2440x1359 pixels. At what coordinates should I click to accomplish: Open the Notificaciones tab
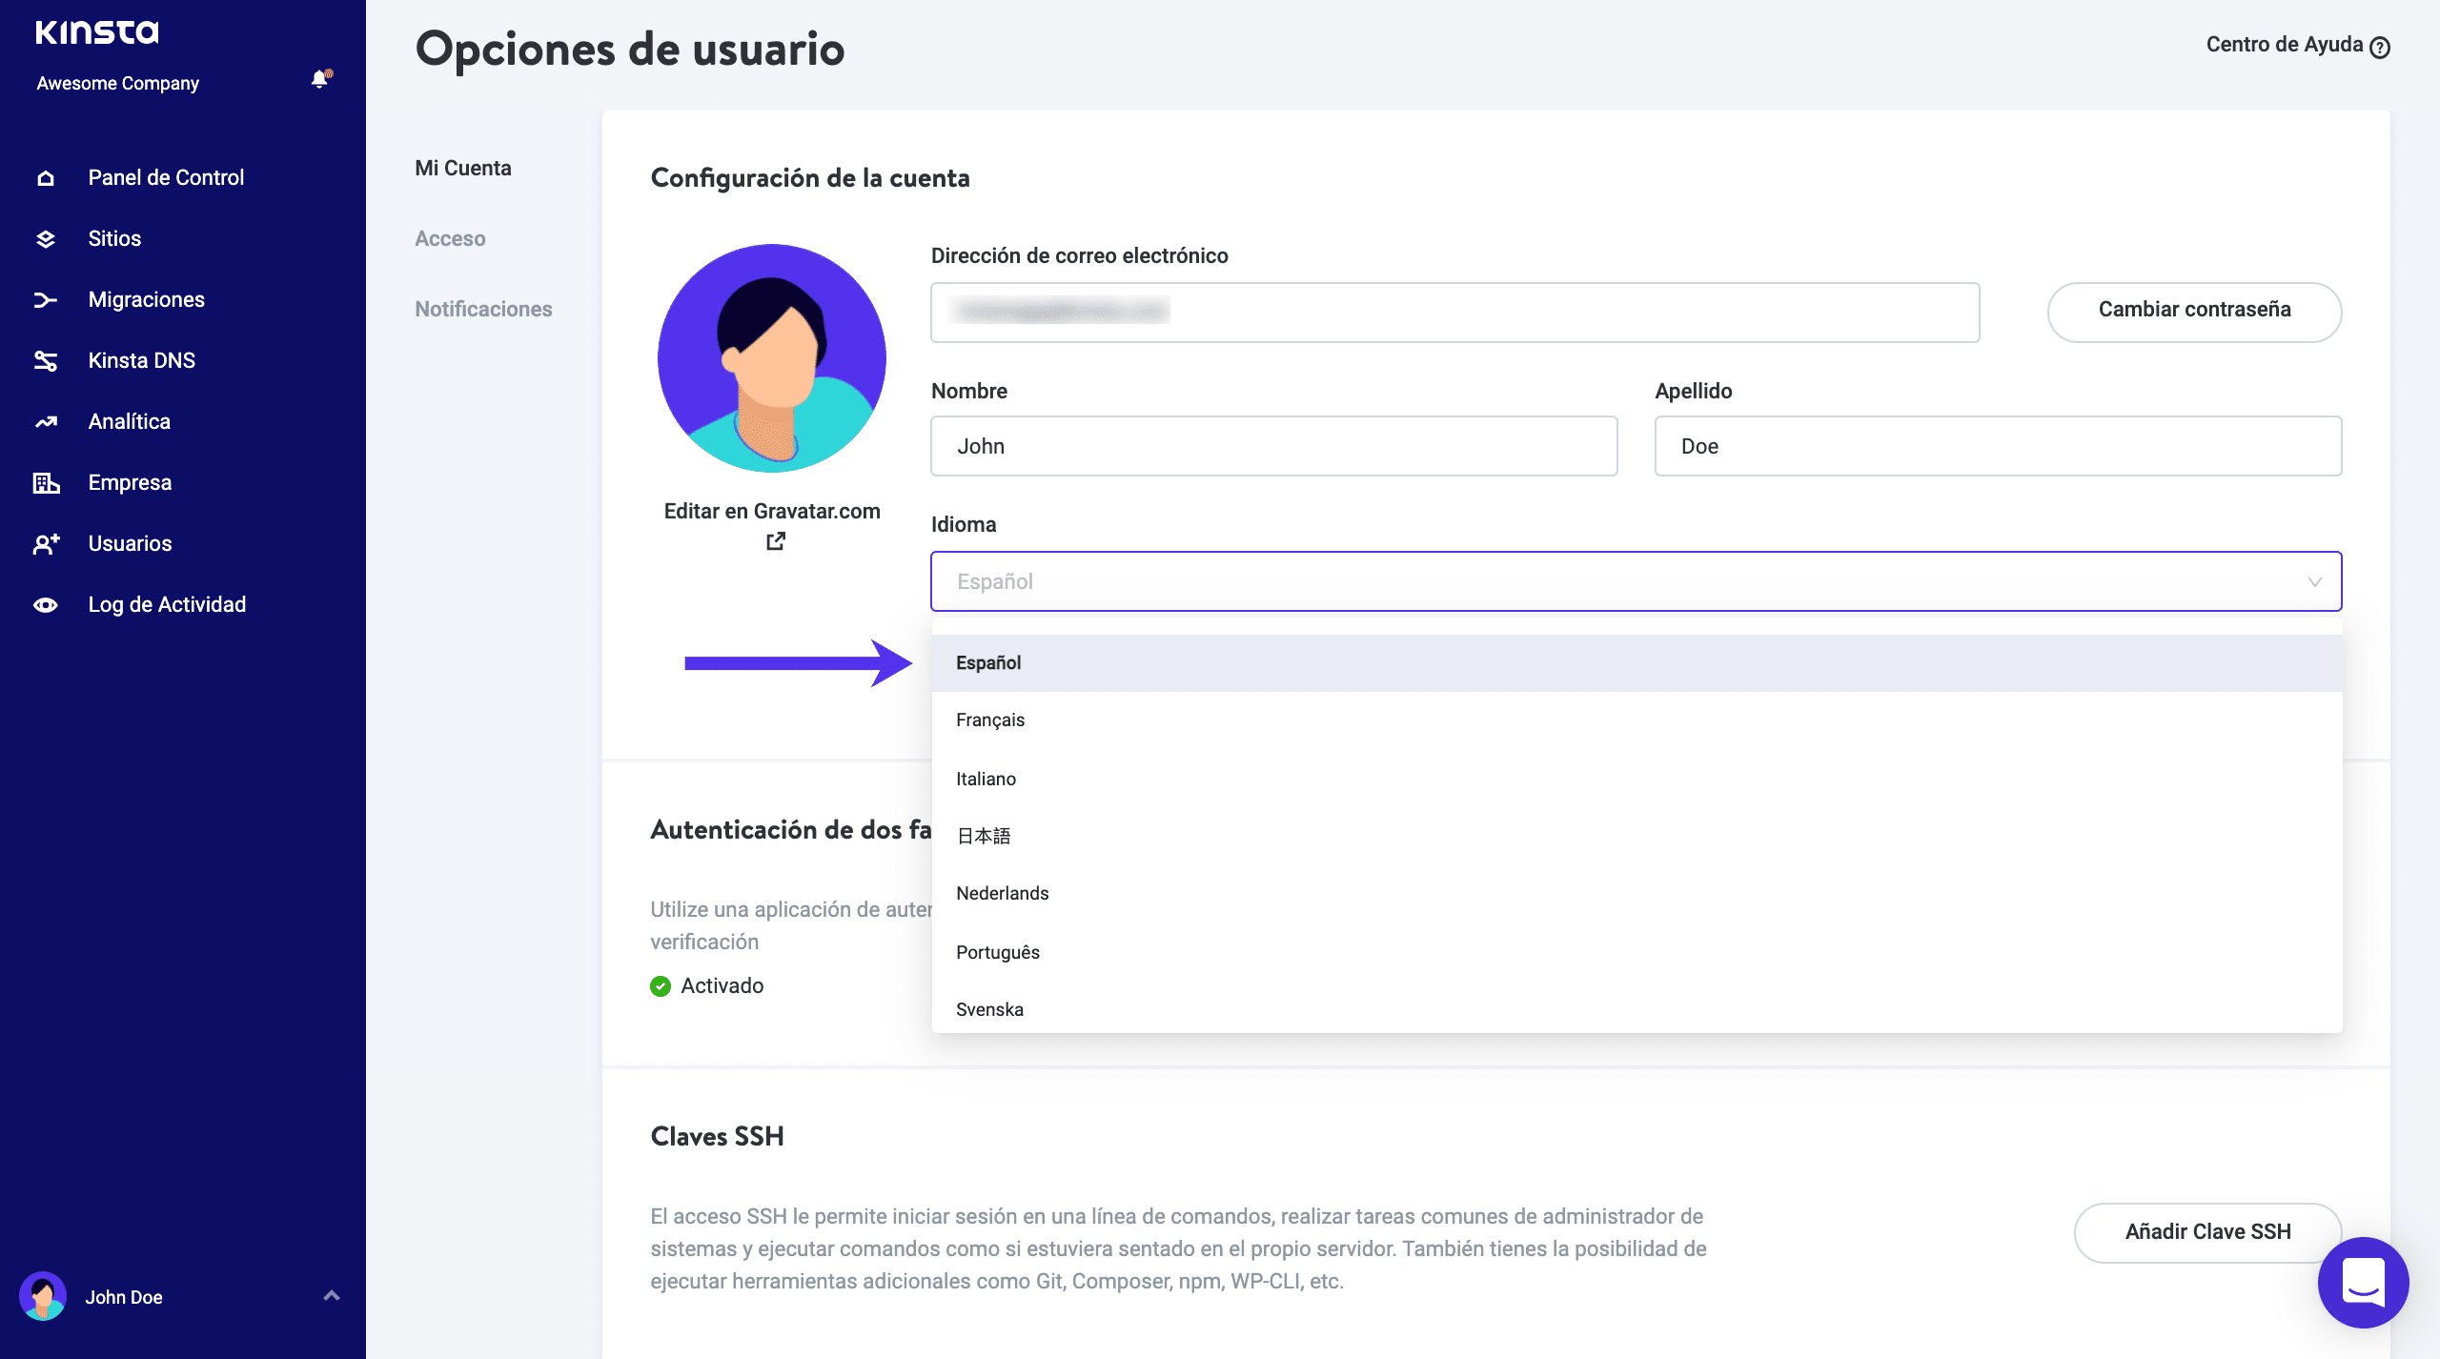pos(483,309)
